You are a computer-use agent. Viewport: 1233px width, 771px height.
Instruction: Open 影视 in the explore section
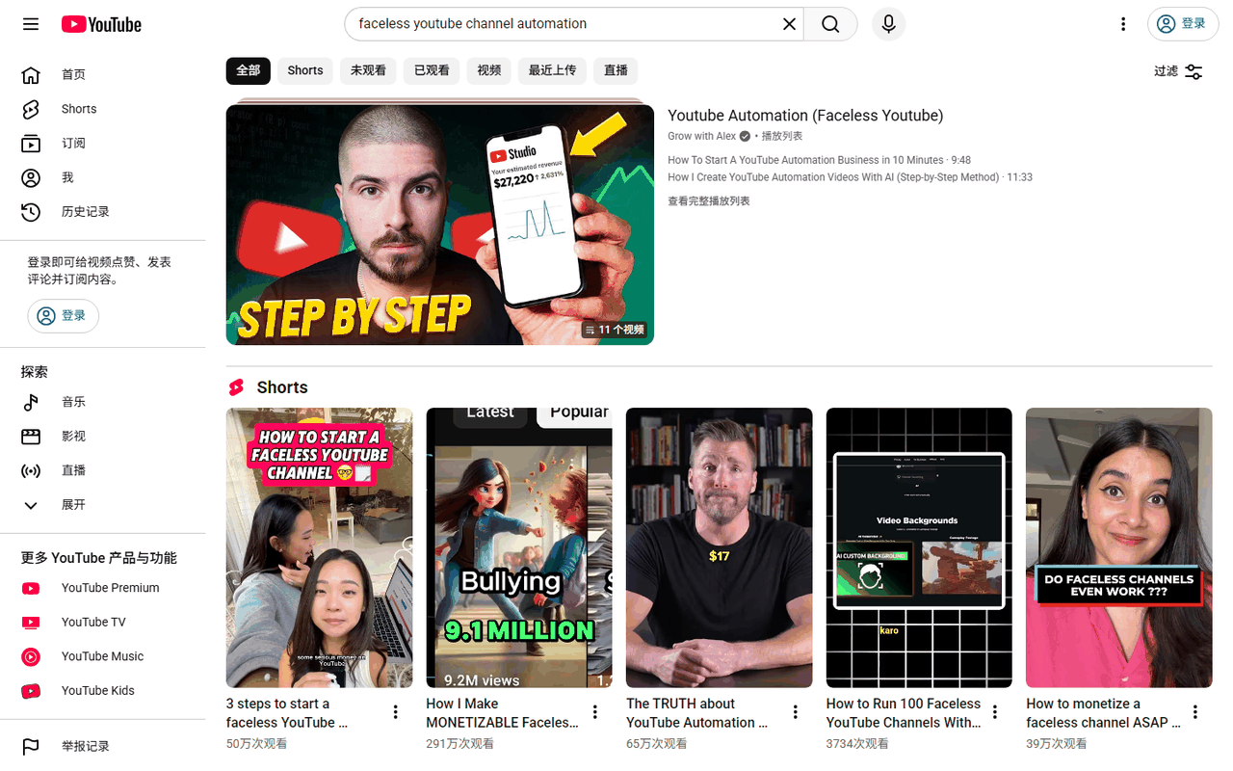click(x=103, y=436)
